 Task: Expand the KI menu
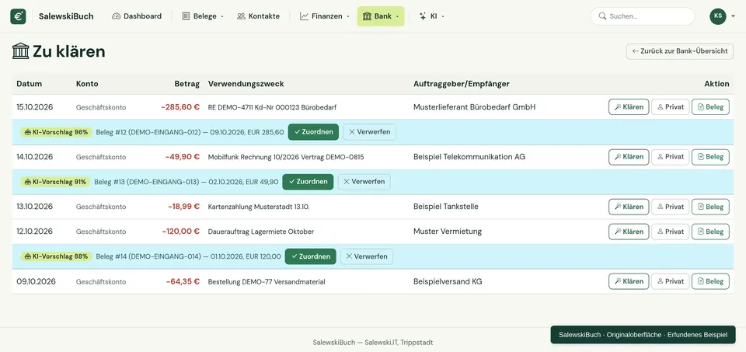pos(431,16)
